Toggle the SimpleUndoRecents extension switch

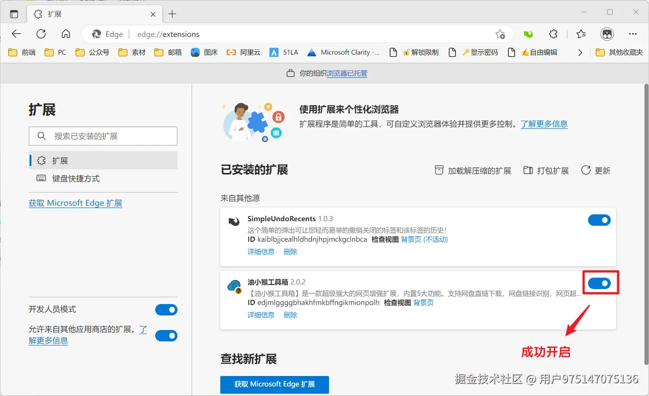[599, 220]
